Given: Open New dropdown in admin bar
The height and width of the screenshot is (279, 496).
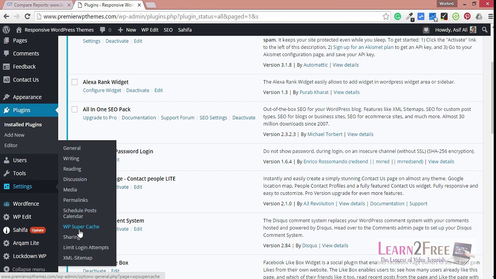Looking at the screenshot, I should 127,29.
